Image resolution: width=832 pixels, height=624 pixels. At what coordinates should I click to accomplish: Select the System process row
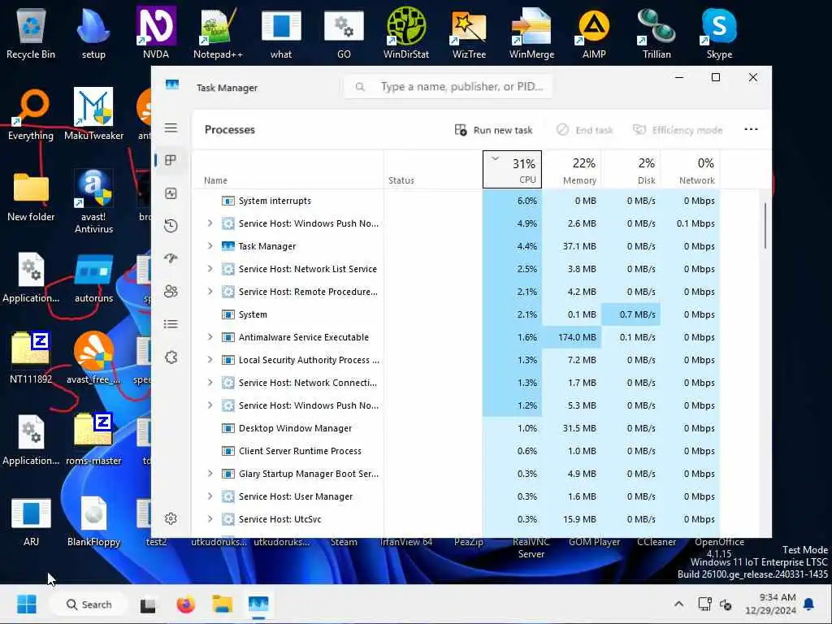click(x=456, y=314)
